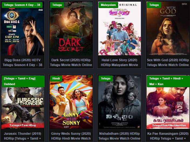The image size is (190, 142).
Task: Select the Hindi language tag
Action: pyautogui.click(x=56, y=78)
